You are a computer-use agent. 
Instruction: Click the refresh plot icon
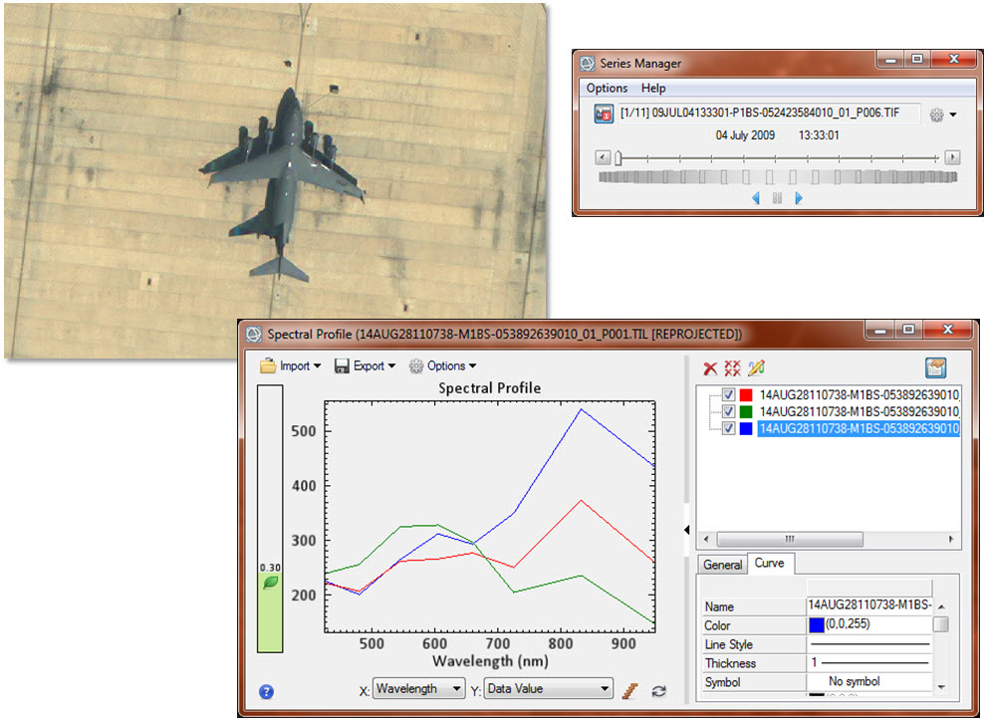click(658, 690)
